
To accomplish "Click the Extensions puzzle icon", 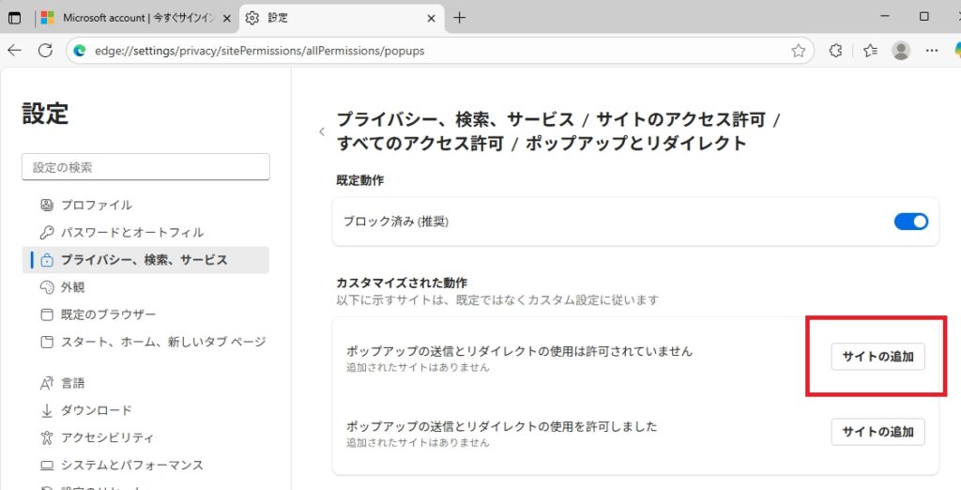I will coord(835,51).
